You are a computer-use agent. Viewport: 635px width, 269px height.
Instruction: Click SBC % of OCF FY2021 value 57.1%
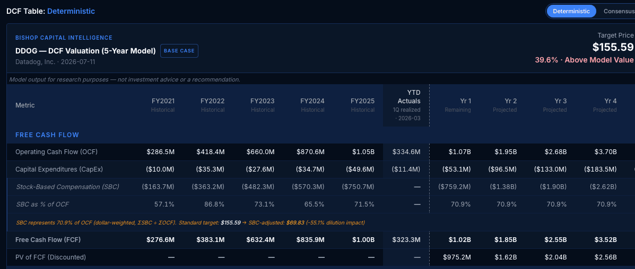click(x=164, y=204)
